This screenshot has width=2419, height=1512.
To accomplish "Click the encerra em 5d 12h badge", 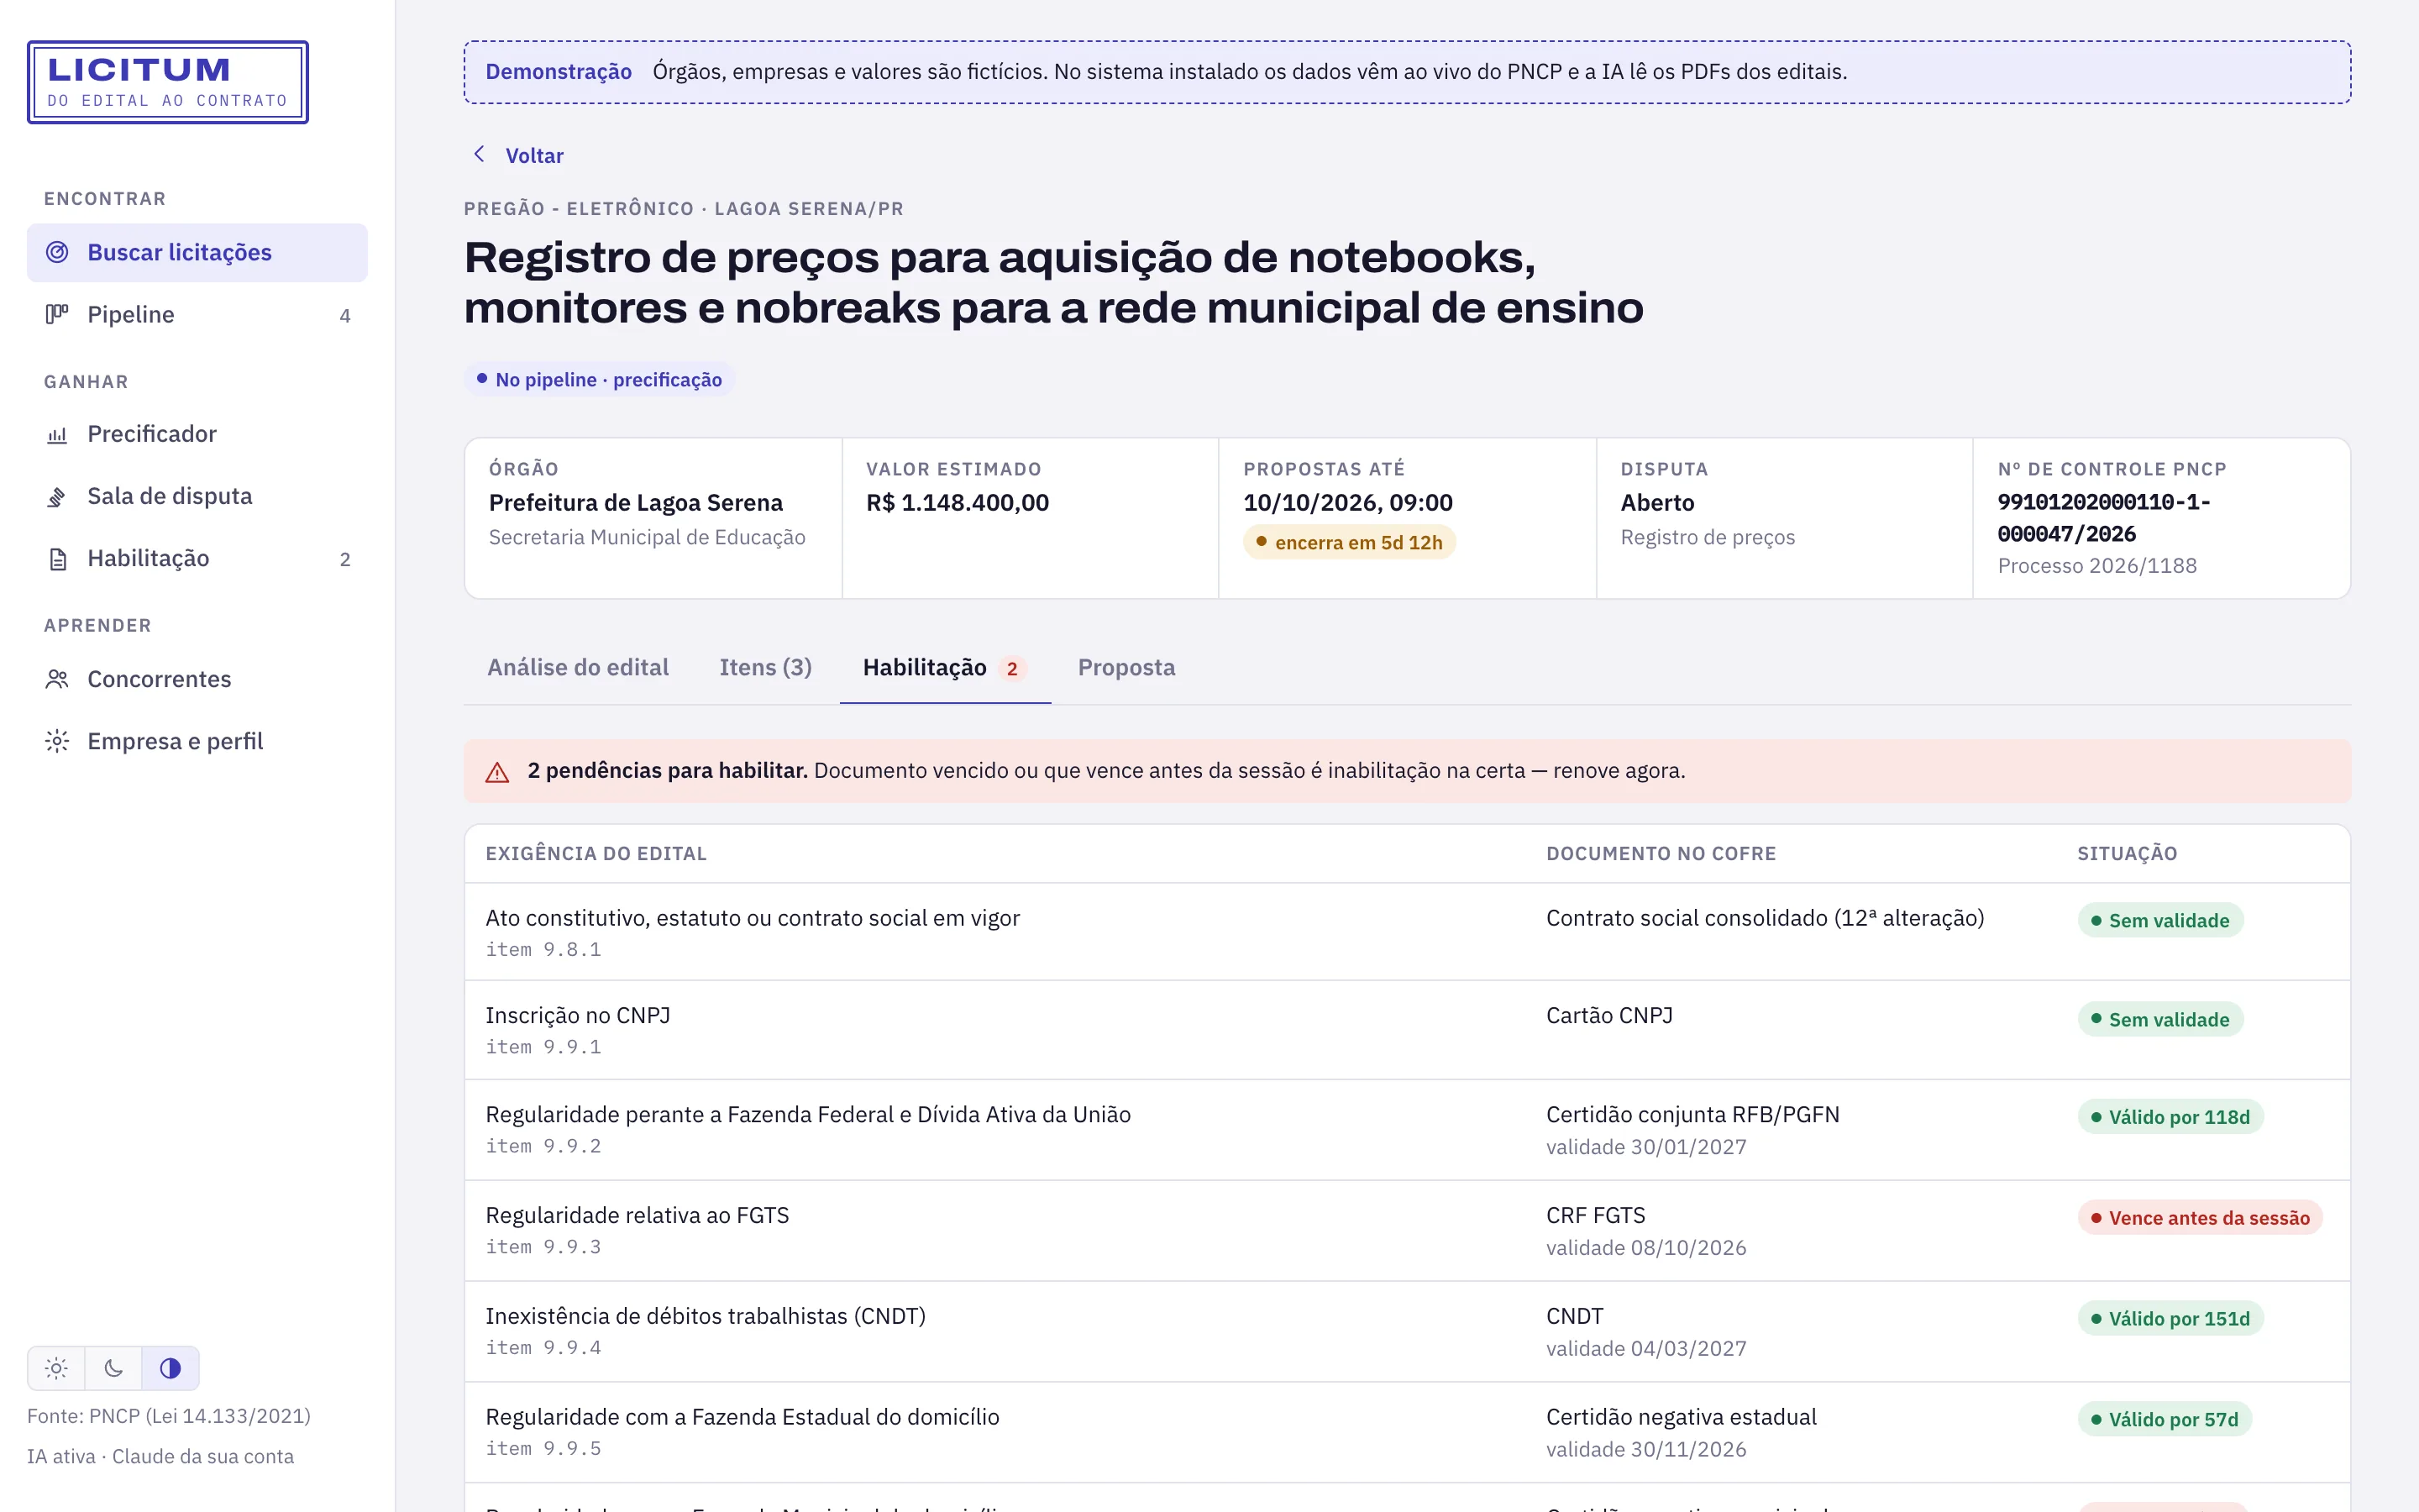I will coord(1348,542).
